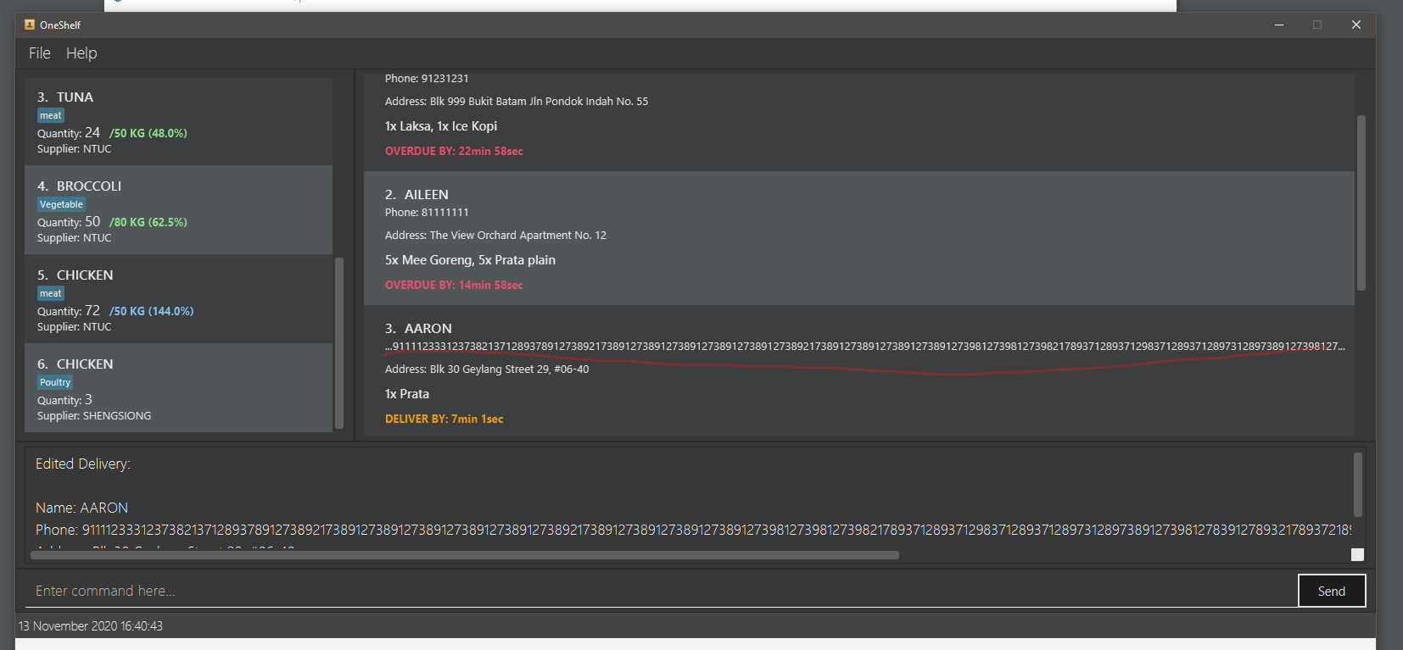Click TUNA's 24 /50 KG quantity text
Viewport: 1403px width, 650px height.
point(112,133)
